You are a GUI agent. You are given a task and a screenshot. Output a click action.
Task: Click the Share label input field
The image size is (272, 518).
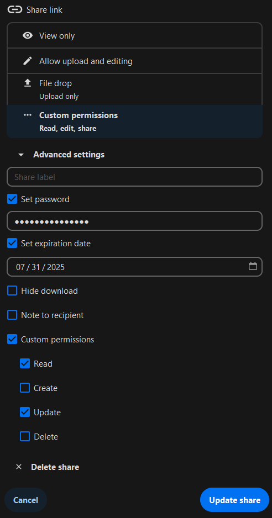pyautogui.click(x=135, y=177)
